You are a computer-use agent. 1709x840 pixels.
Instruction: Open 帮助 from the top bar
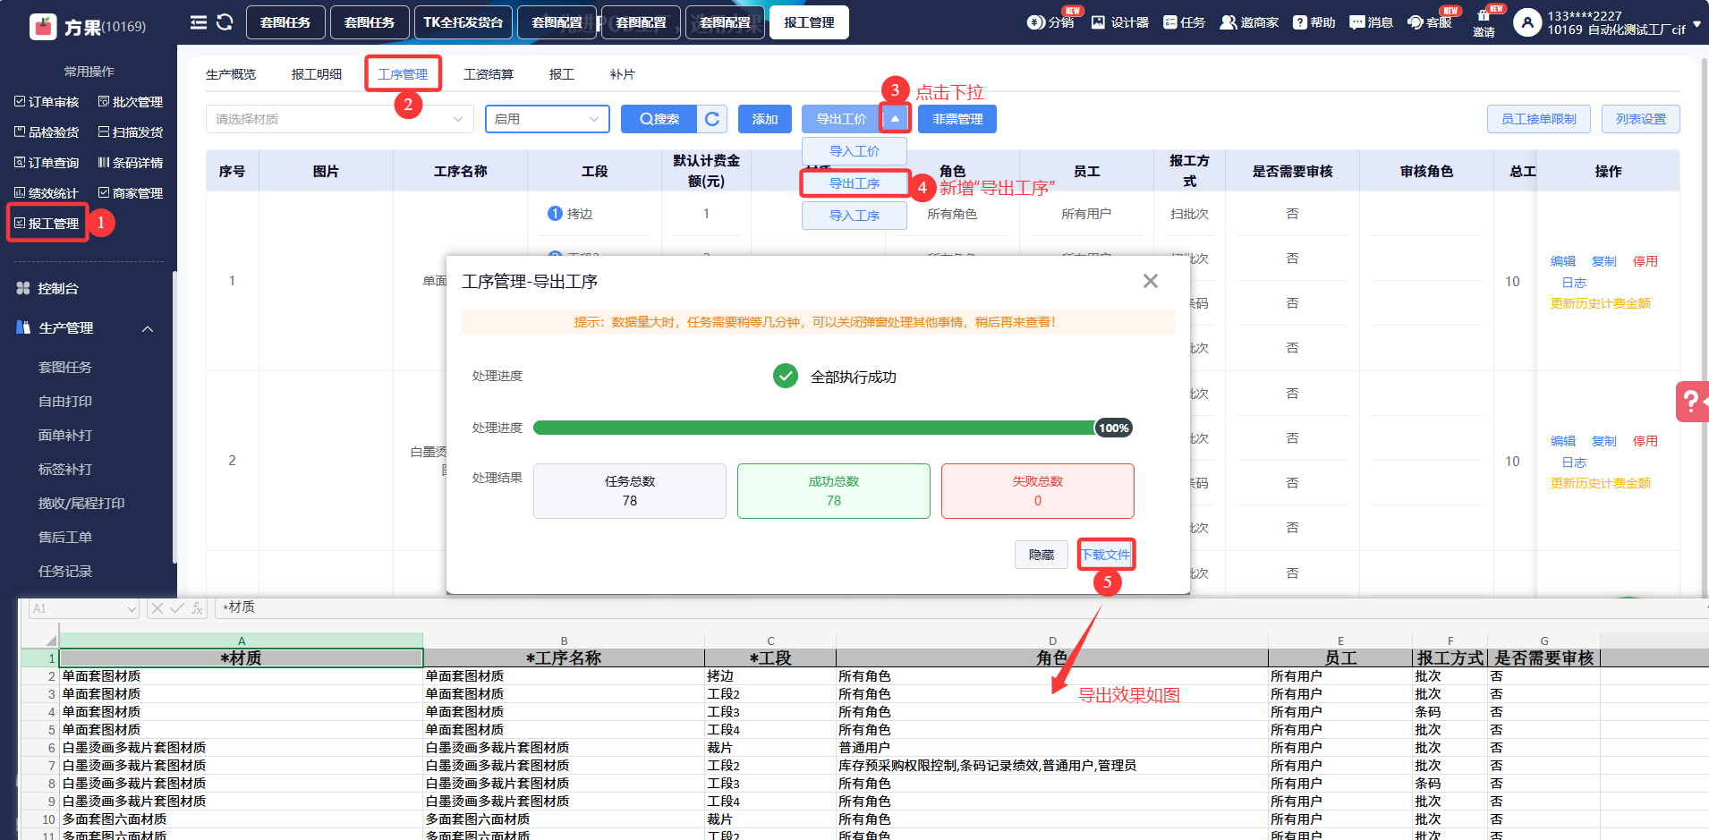1314,22
